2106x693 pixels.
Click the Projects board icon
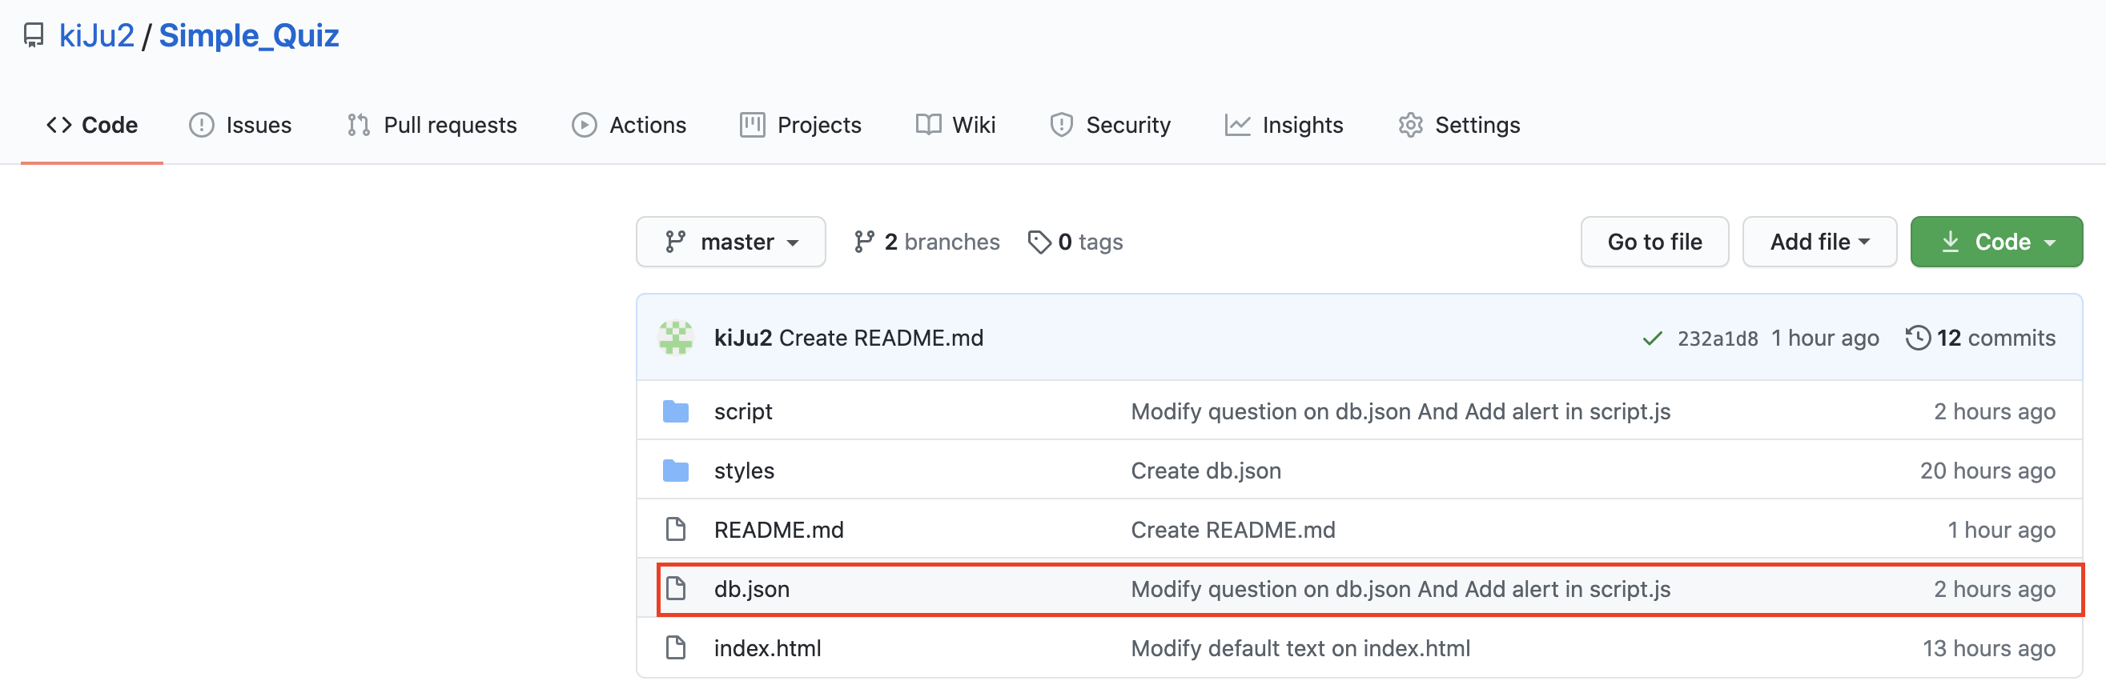(752, 125)
